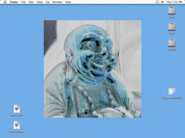
Task: Select the Cube-May252003 folder icon
Action: coord(172,91)
